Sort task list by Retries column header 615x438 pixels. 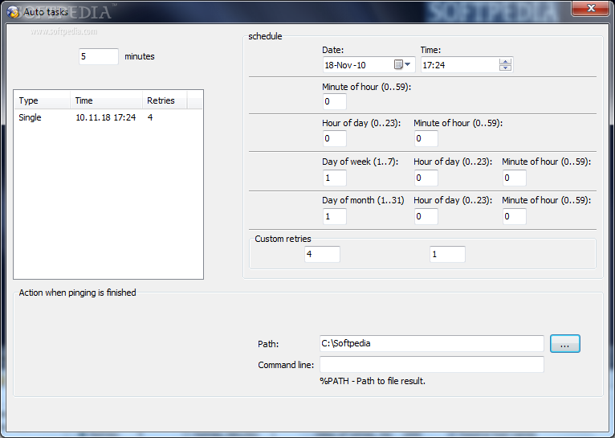point(165,100)
